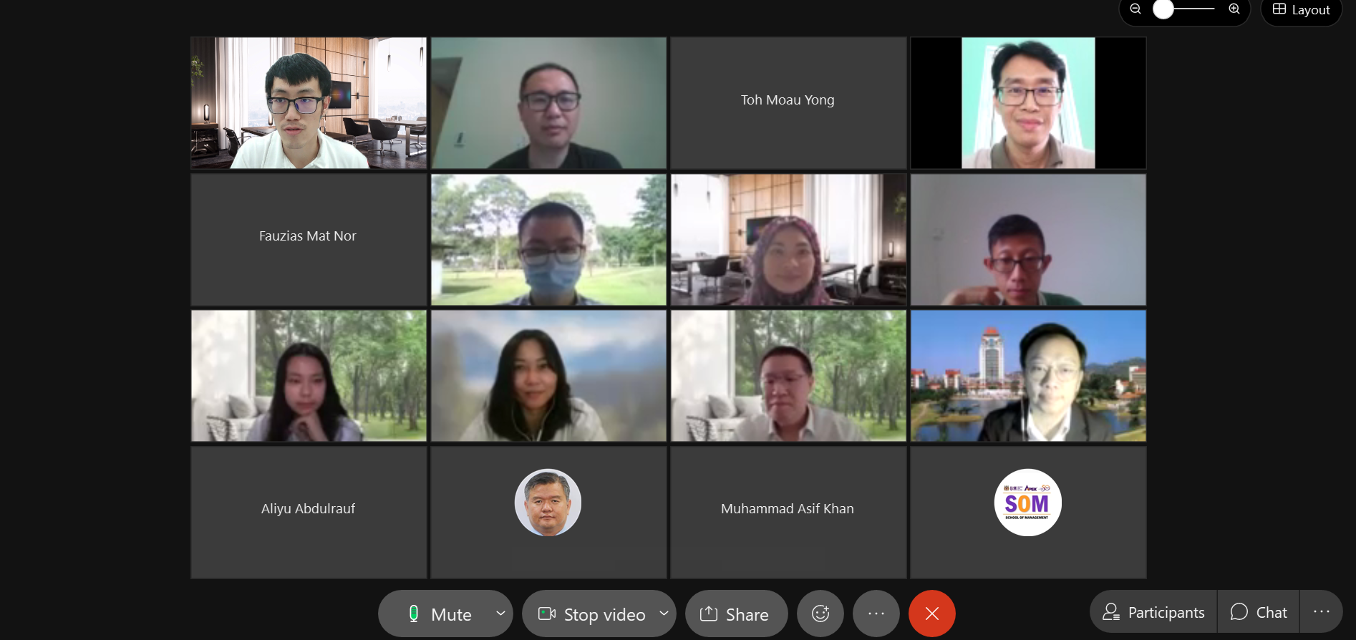Screen dimensions: 1356x640
Task: Select Muhammad Asif Khan's tile
Action: tap(788, 513)
